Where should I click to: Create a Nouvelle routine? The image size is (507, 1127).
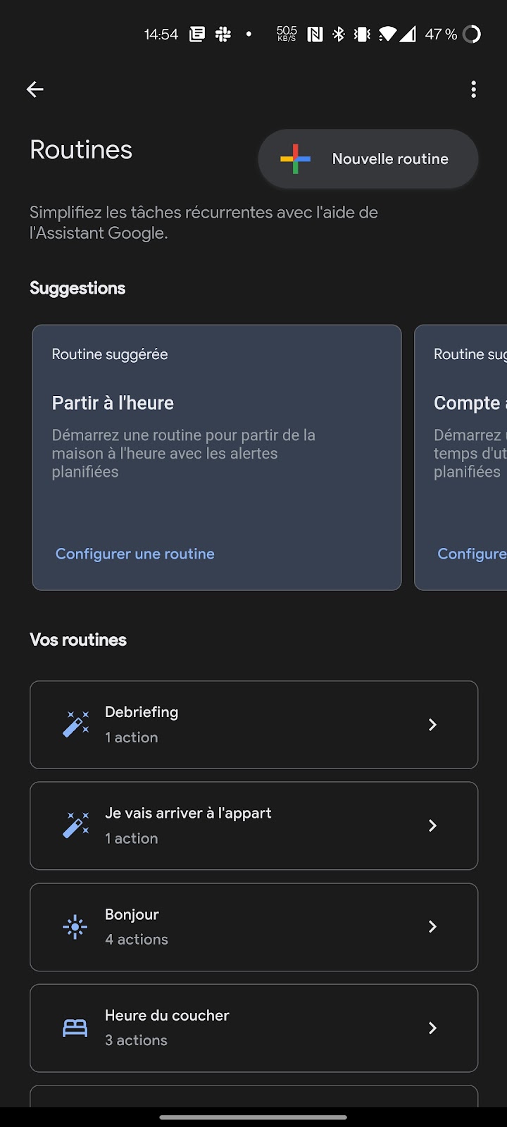[x=368, y=159]
